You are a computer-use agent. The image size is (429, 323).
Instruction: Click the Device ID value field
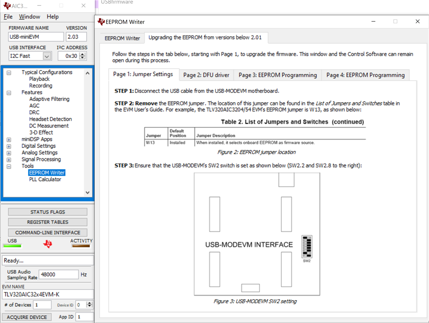click(81, 305)
